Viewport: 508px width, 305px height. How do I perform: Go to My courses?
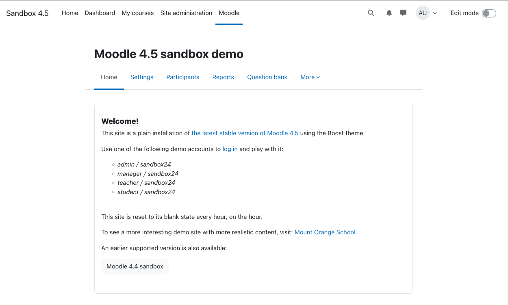click(x=138, y=13)
